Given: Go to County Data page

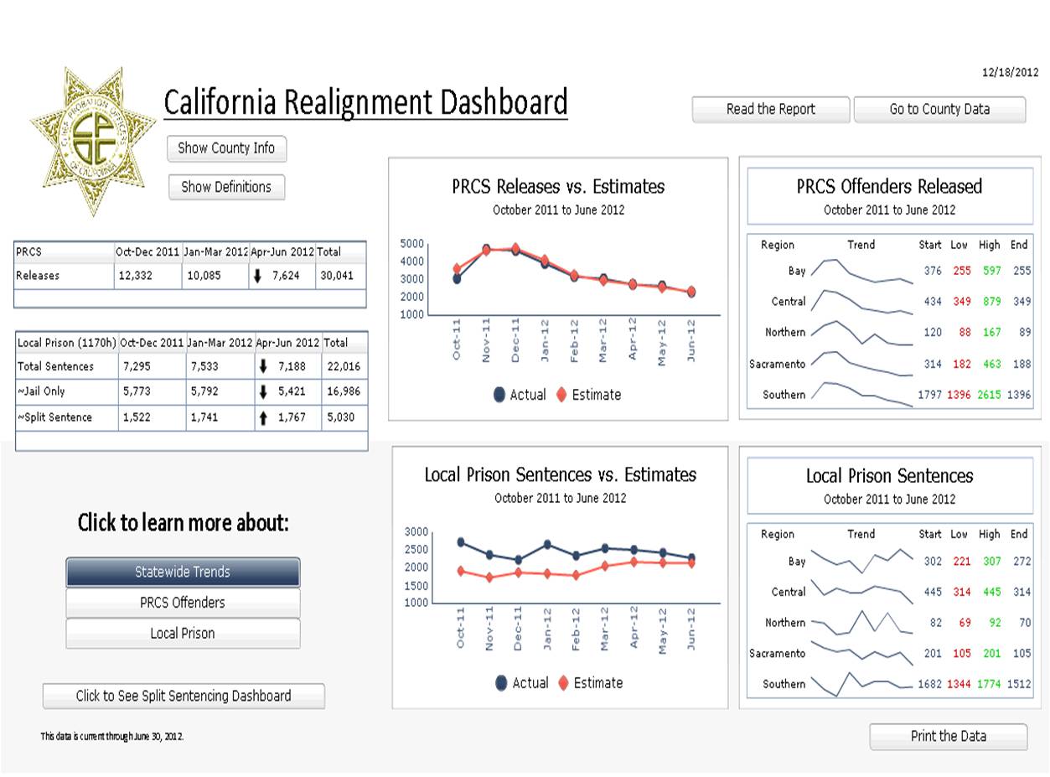Looking at the screenshot, I should [x=939, y=109].
